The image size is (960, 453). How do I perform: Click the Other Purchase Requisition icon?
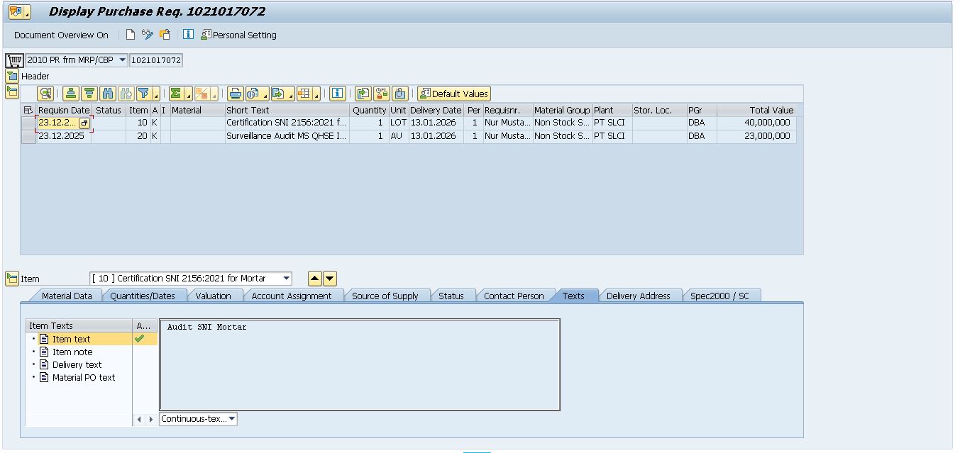(165, 35)
